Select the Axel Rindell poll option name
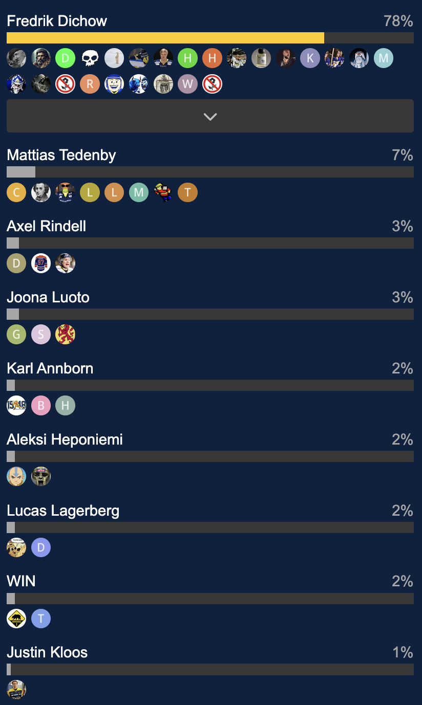 (x=47, y=226)
